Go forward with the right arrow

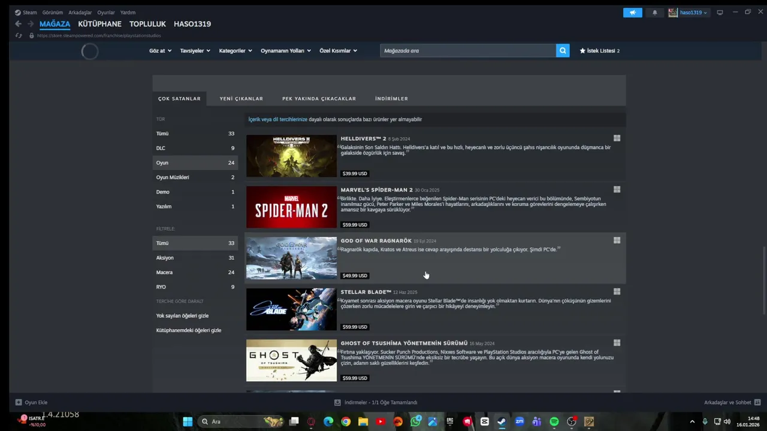point(30,24)
